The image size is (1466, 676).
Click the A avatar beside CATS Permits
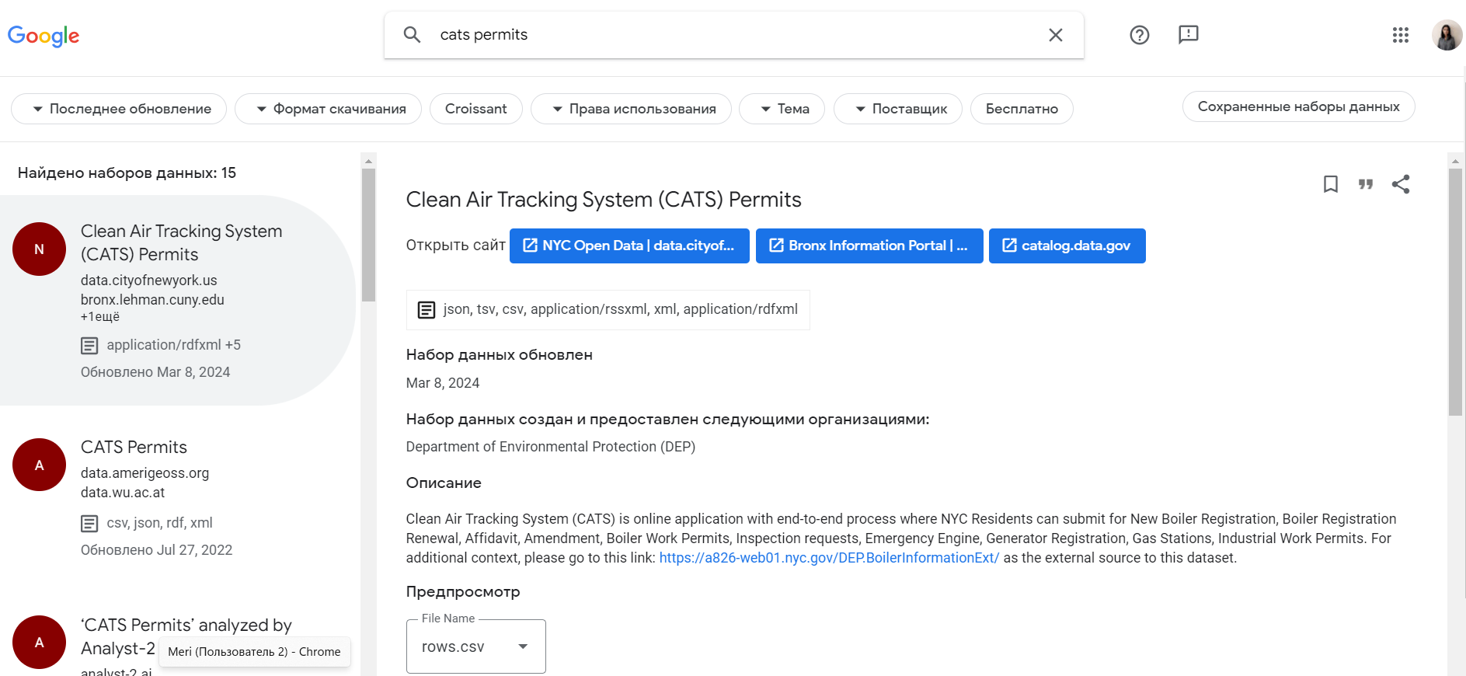click(39, 465)
